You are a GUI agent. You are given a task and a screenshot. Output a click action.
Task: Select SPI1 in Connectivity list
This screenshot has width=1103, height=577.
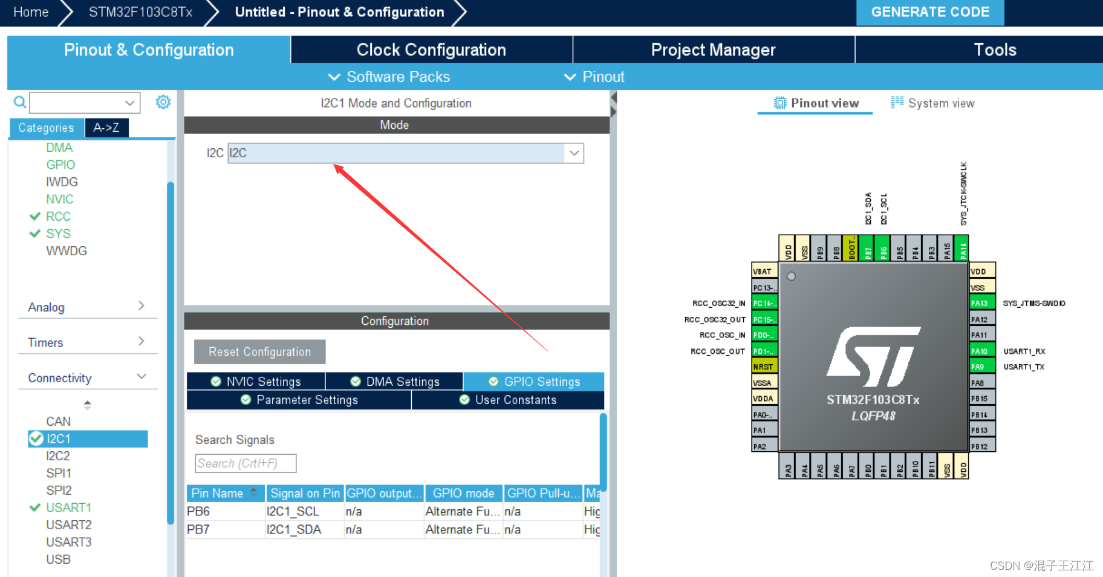point(59,473)
